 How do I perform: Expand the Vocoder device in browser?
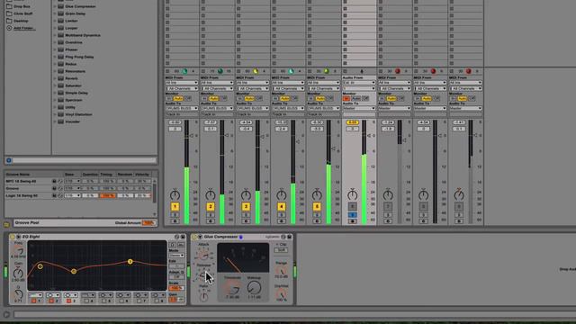(55, 121)
